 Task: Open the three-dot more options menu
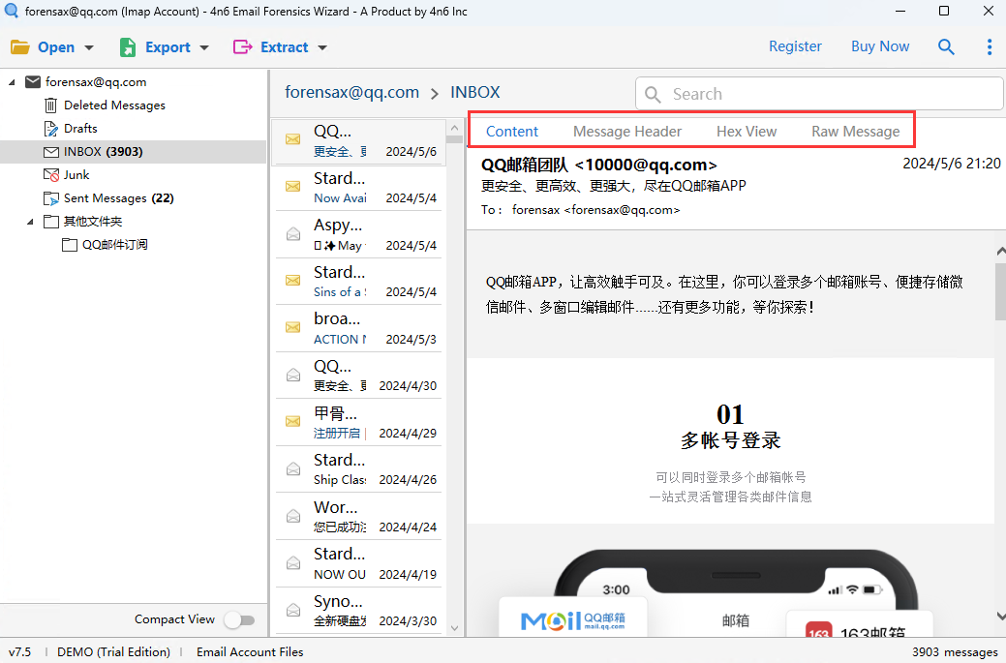(989, 46)
